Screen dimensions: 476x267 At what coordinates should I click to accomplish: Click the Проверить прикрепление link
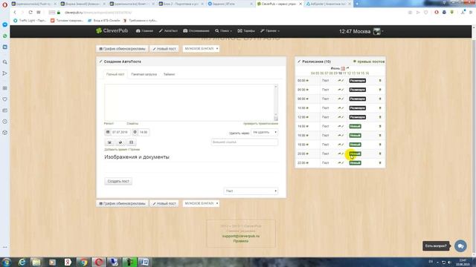[261, 124]
